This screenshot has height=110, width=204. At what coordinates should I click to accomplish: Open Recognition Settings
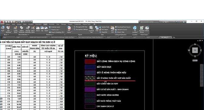[81, 30]
